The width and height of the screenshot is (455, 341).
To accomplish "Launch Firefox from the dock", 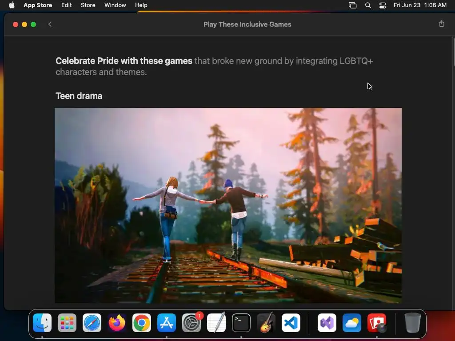I will [x=117, y=323].
